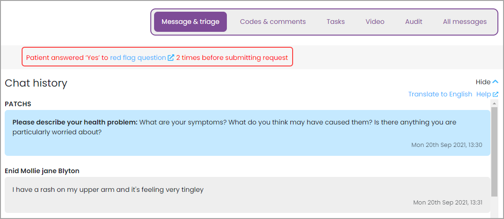Click the Chat history heading
This screenshot has width=504, height=219.
36,83
